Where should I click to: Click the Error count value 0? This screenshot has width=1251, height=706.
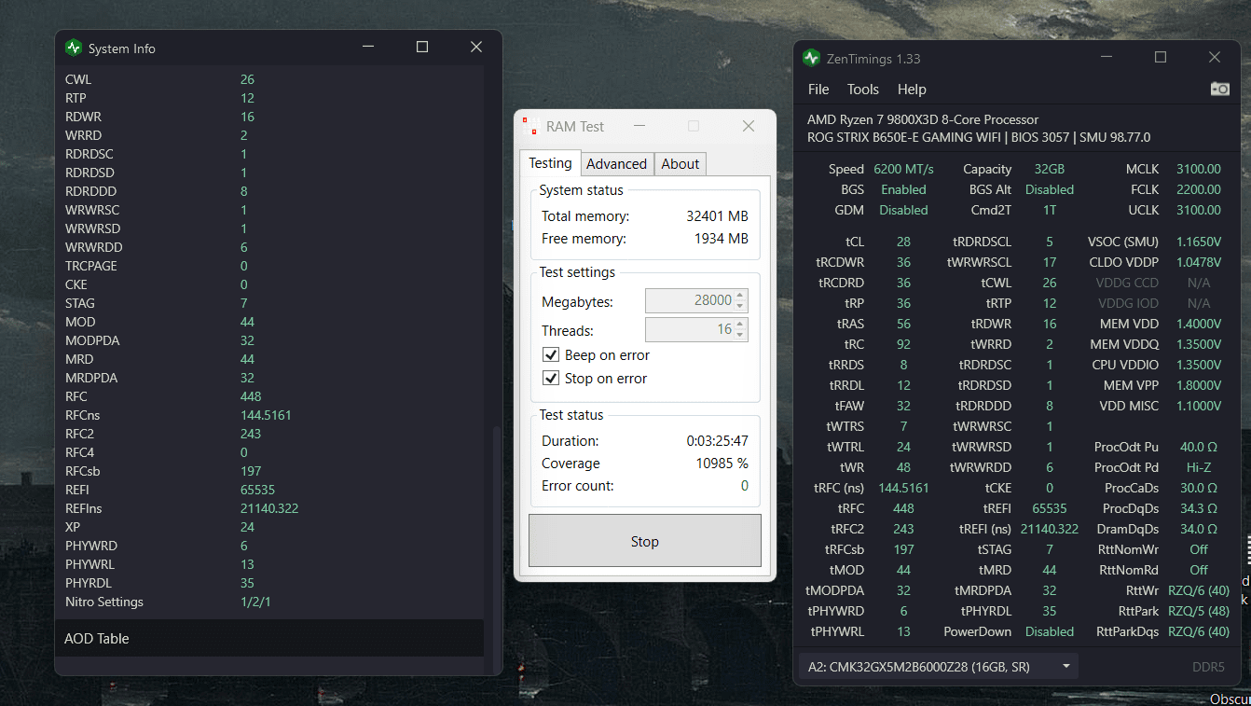[745, 486]
